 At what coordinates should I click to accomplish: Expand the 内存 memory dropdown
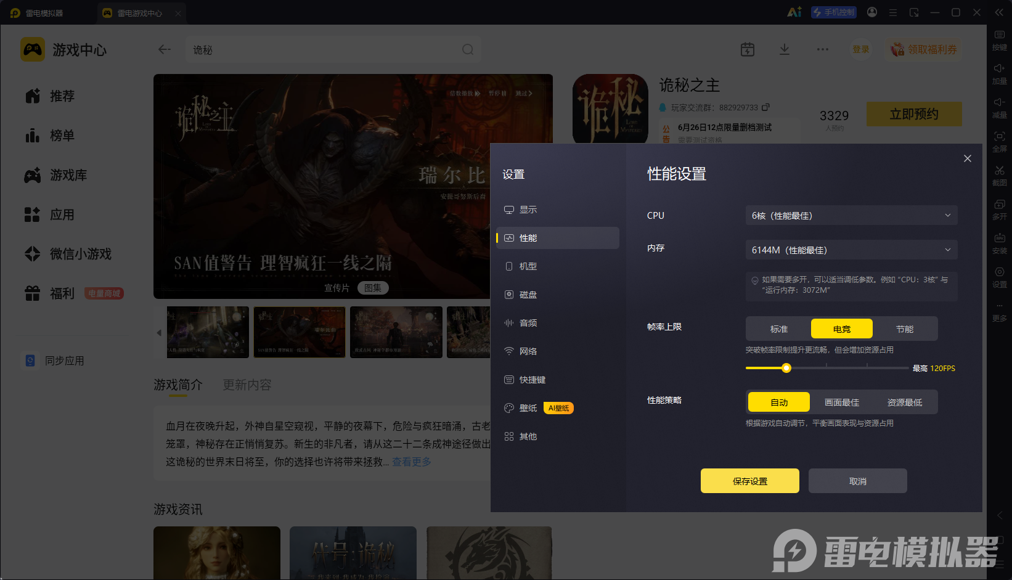(x=851, y=250)
